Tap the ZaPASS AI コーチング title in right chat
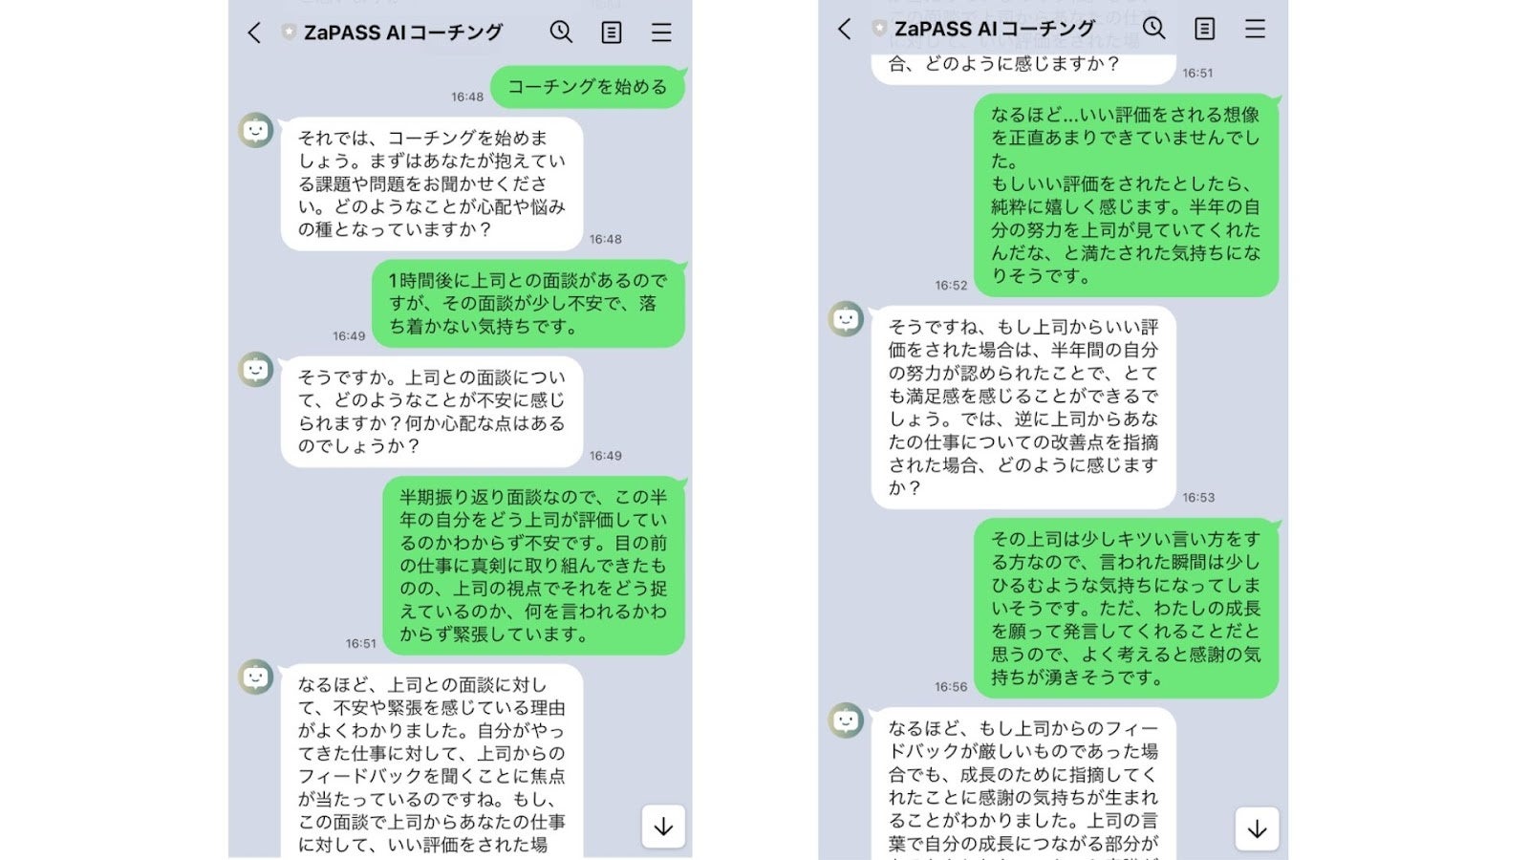The image size is (1529, 860). pyautogui.click(x=994, y=29)
